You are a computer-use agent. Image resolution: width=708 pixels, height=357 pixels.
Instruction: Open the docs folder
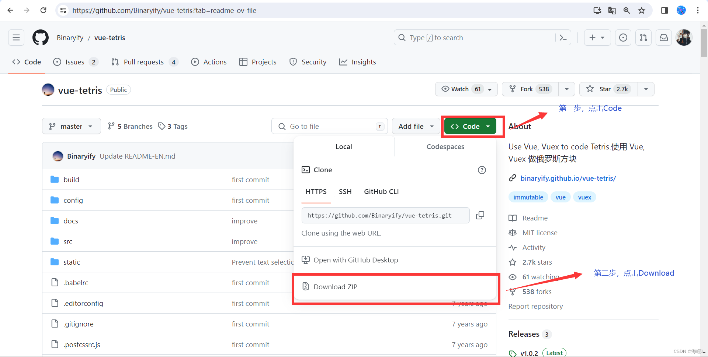71,221
